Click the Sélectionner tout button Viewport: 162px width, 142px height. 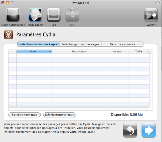[25, 115]
